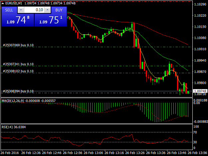Click the 1.09940 price axis label
The width and height of the screenshot is (208, 156).
(200, 61)
